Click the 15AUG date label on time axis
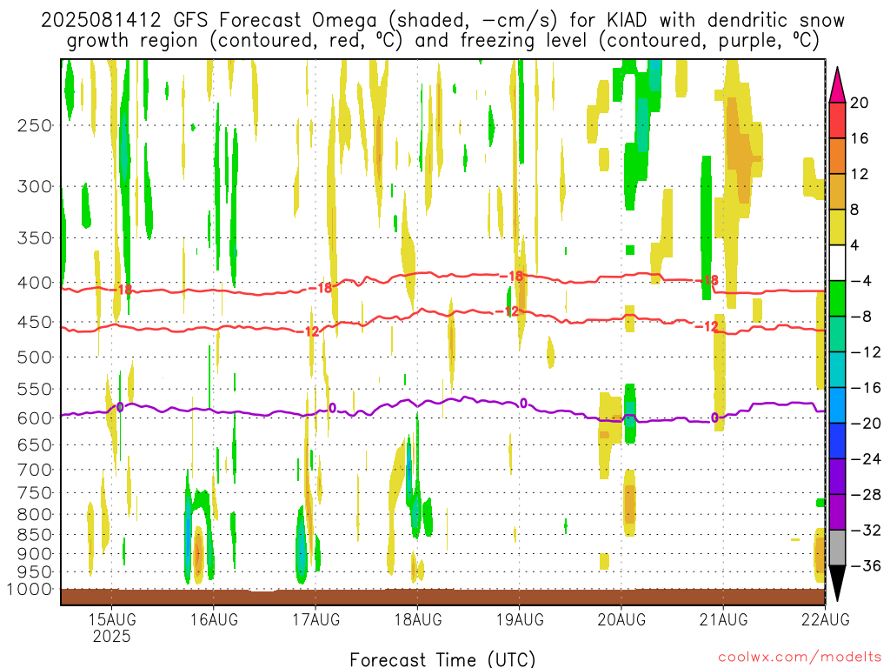This screenshot has height=668, width=890. 112,619
